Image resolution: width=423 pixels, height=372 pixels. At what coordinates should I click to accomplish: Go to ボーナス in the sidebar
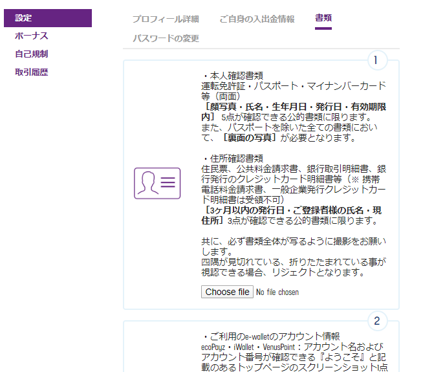point(31,36)
